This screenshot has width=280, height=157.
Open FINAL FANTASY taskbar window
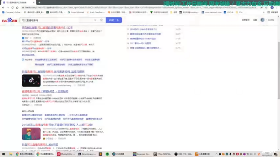tap(162, 154)
